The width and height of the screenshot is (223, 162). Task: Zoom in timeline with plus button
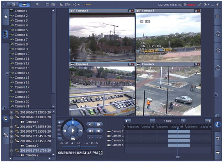click(183, 121)
